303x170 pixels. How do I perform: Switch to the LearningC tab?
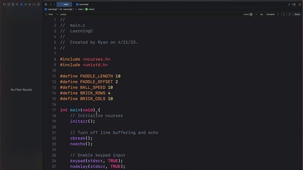[82, 4]
